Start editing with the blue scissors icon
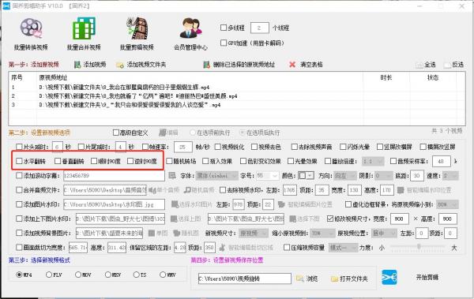Image resolution: width=474 pixels, height=299 pixels. [389, 277]
